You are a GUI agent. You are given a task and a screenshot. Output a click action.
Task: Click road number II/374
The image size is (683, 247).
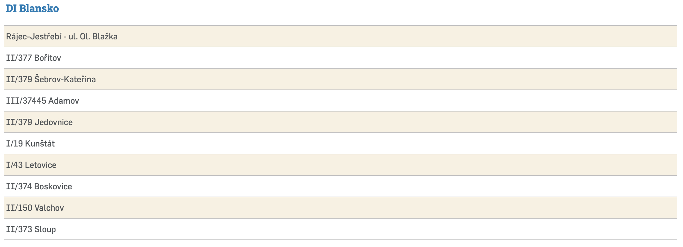[19, 187]
